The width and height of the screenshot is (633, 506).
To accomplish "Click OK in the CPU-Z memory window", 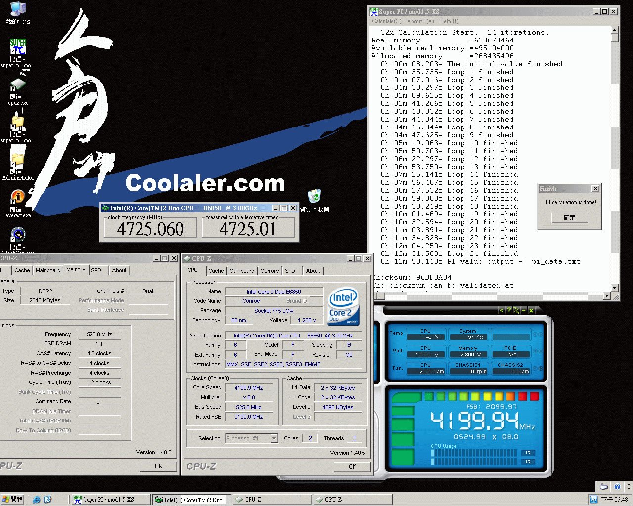I will 158,466.
